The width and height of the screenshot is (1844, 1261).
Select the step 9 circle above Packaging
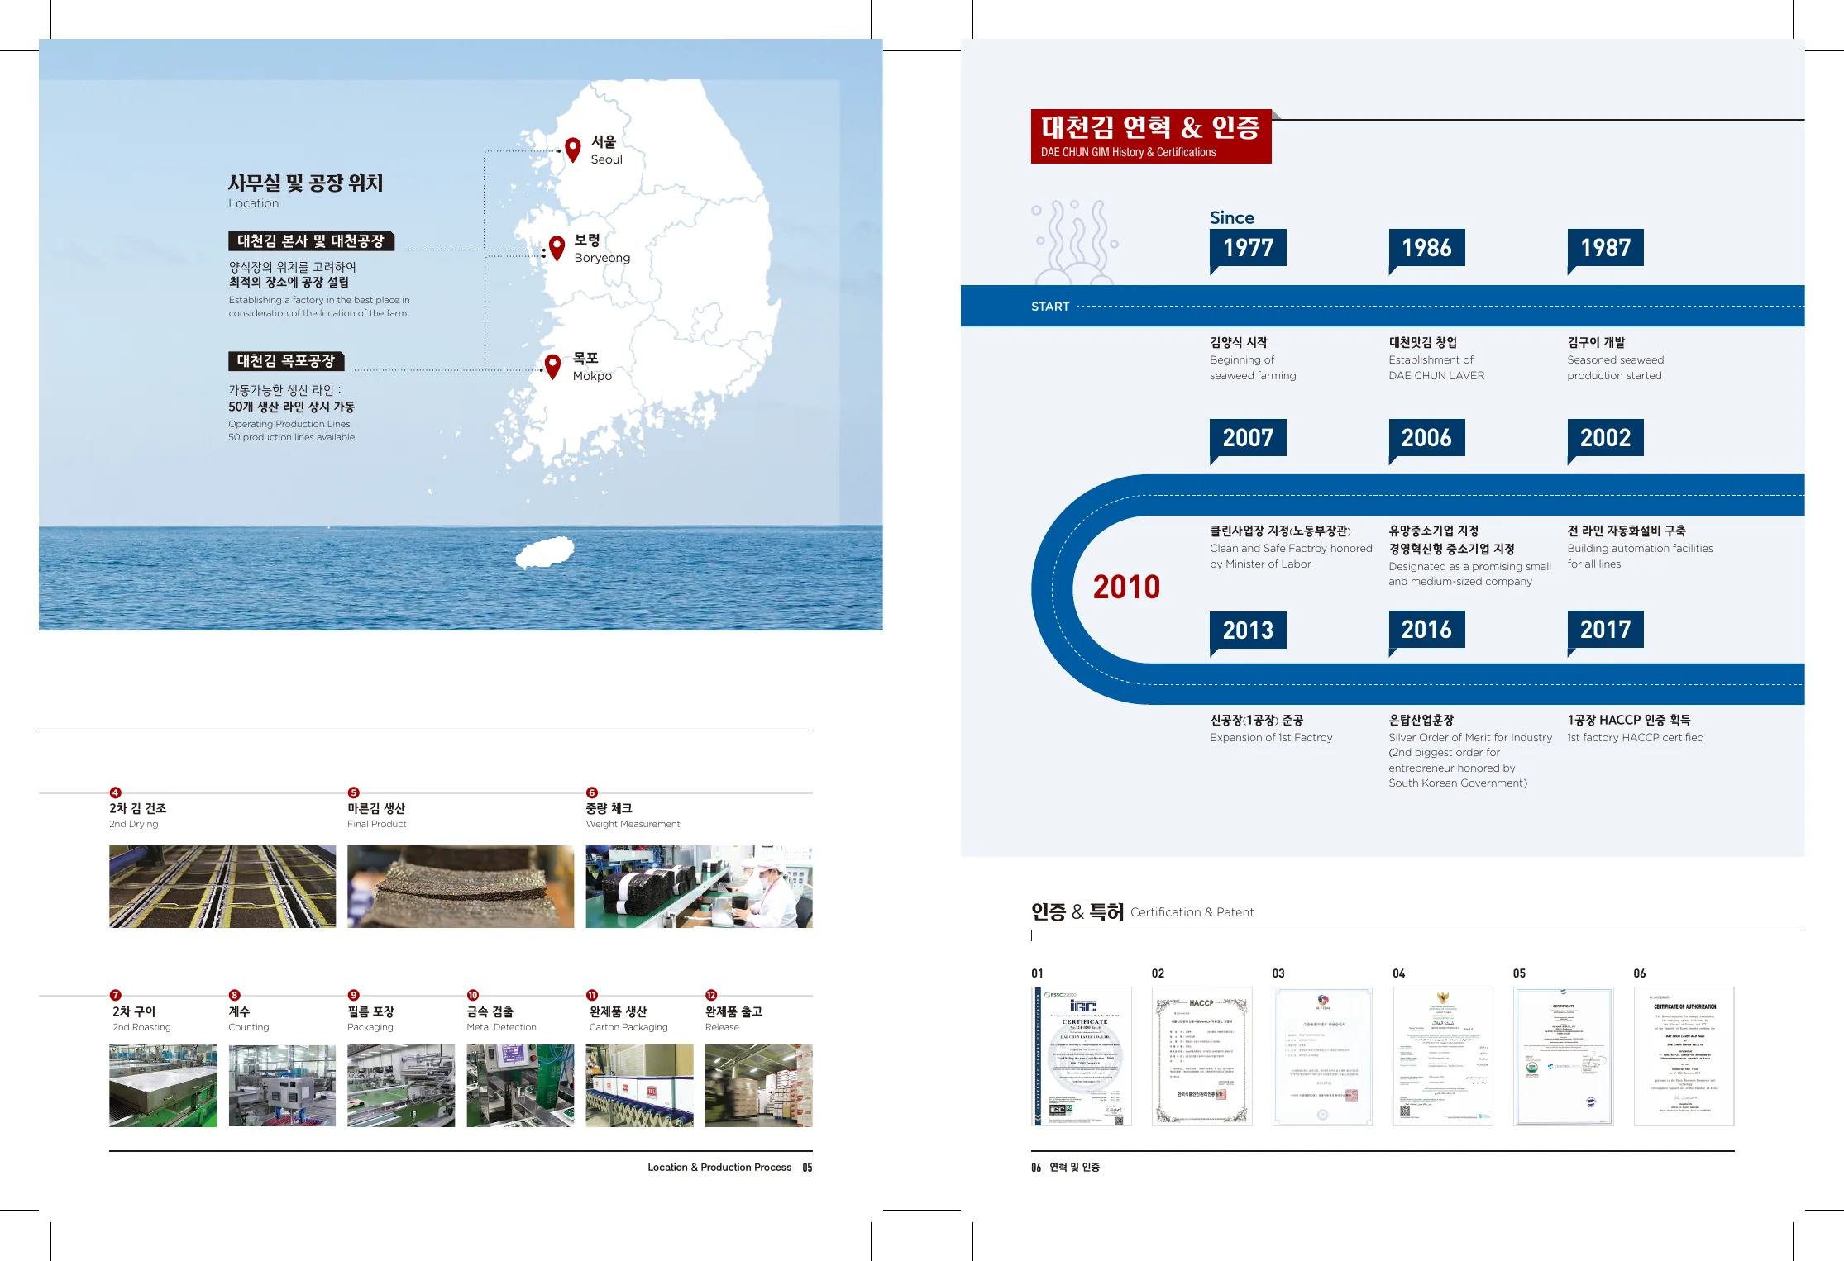click(x=354, y=995)
